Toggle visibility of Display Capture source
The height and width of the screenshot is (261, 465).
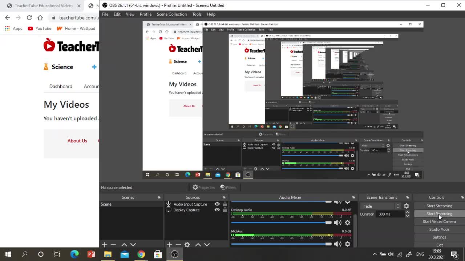tap(217, 210)
